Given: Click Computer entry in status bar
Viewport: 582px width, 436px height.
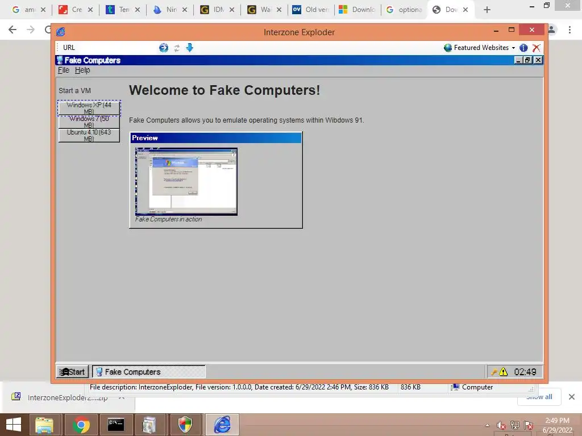Looking at the screenshot, I should [472, 387].
